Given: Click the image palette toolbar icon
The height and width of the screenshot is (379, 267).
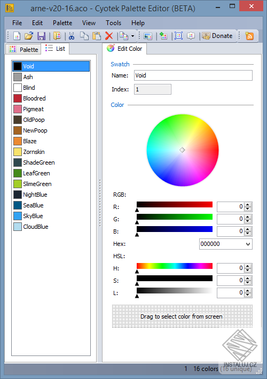Looking at the screenshot, I should [x=148, y=36].
